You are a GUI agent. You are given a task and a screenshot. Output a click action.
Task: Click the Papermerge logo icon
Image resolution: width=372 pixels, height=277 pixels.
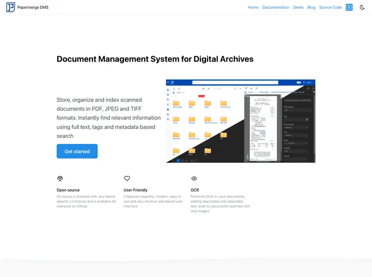click(x=10, y=8)
